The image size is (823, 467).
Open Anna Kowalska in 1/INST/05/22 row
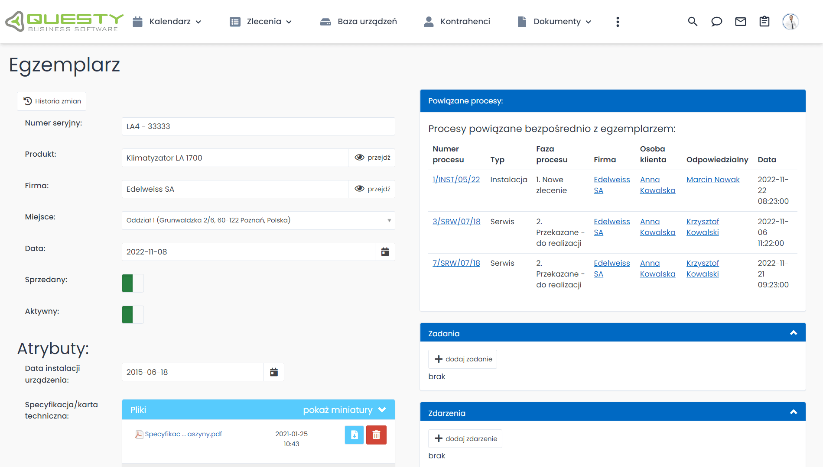(x=657, y=185)
